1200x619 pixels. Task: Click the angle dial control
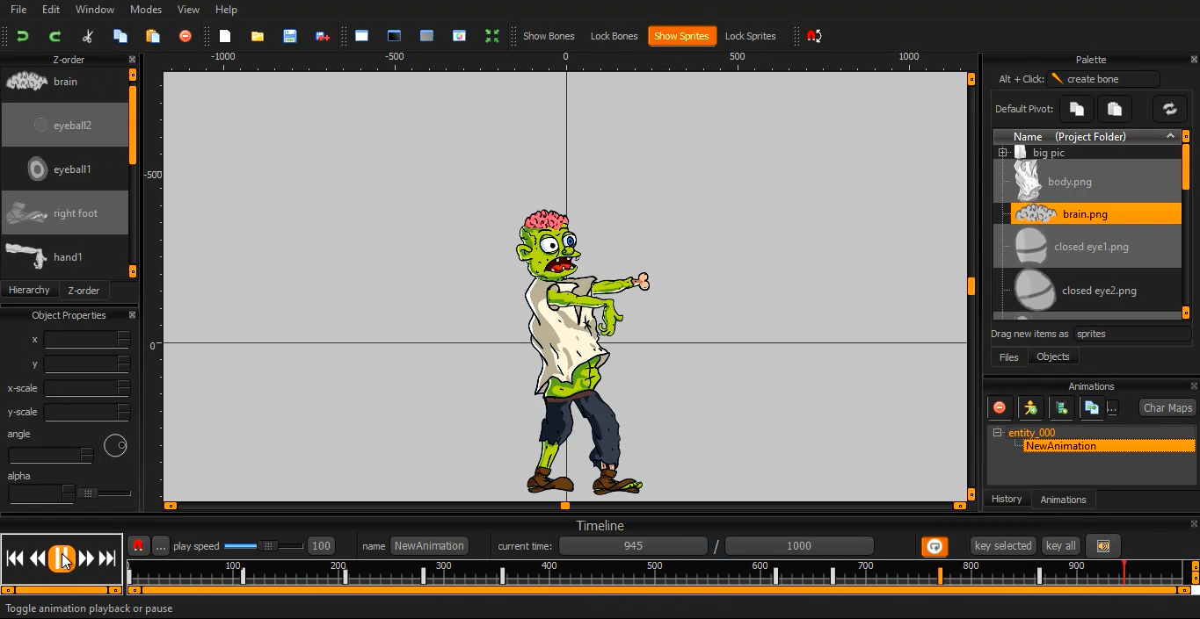(115, 446)
